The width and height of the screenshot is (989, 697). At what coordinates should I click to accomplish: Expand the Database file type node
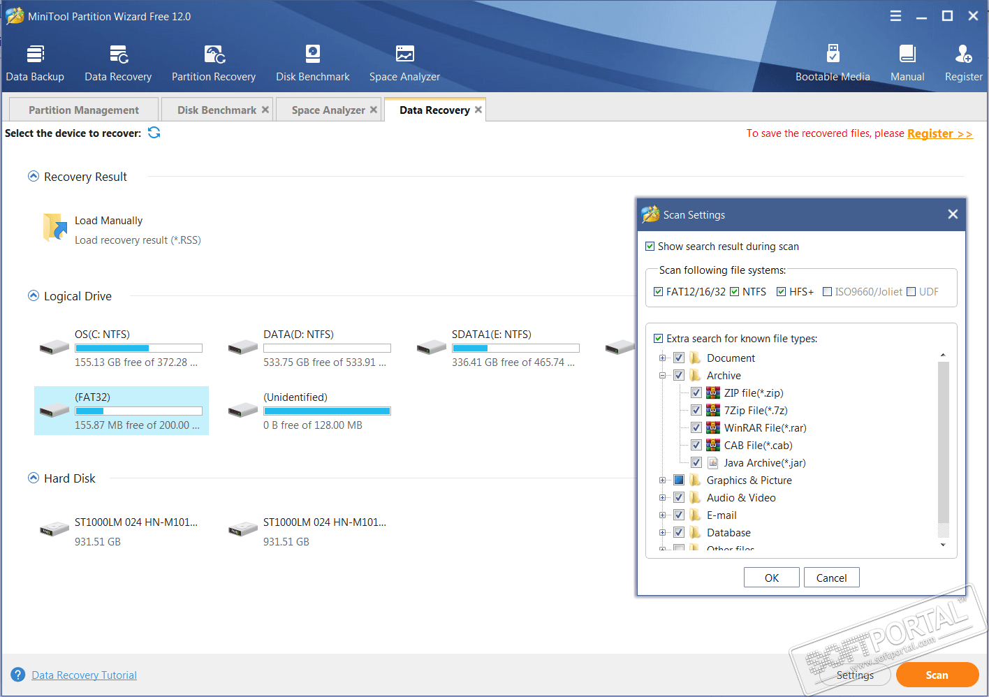click(x=663, y=532)
